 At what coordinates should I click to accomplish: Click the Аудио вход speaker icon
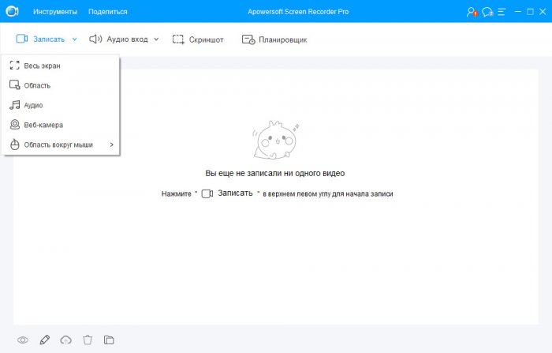[x=95, y=39]
